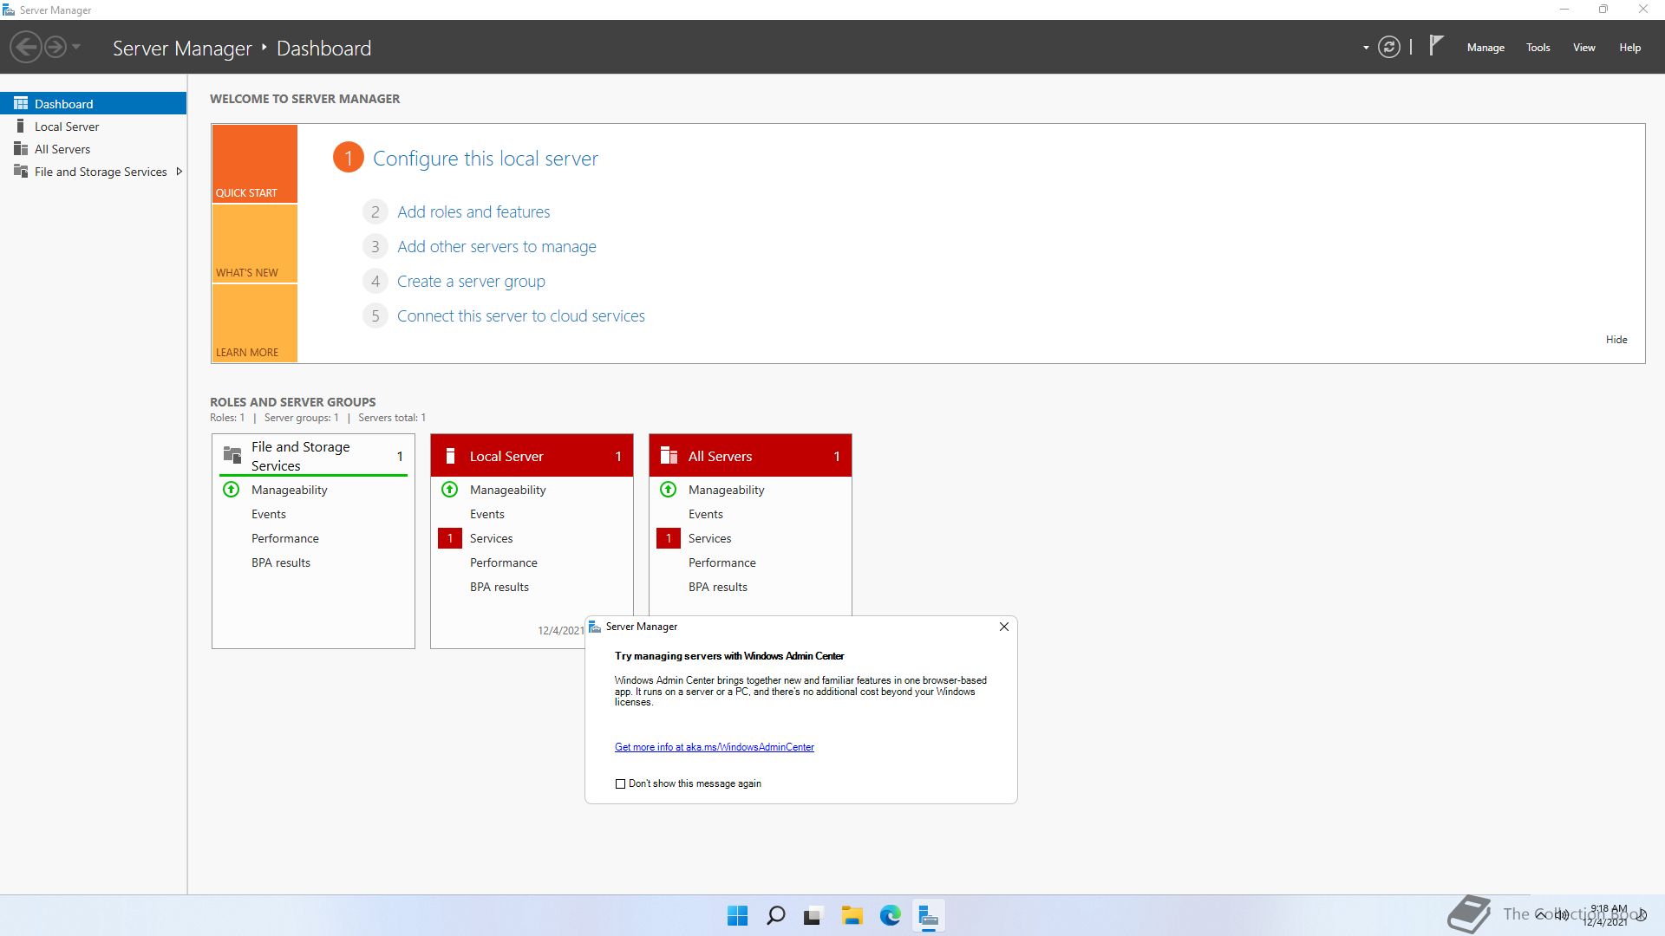Image resolution: width=1665 pixels, height=936 pixels.
Task: Click green Manageability icon in All Servers tile
Action: 668,490
